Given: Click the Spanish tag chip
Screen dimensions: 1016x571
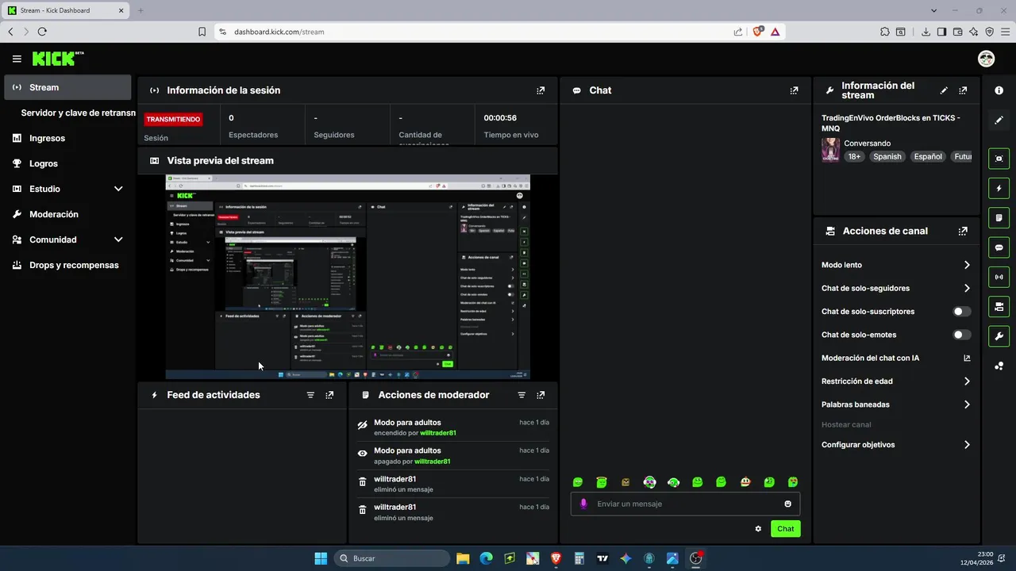Looking at the screenshot, I should (x=887, y=156).
